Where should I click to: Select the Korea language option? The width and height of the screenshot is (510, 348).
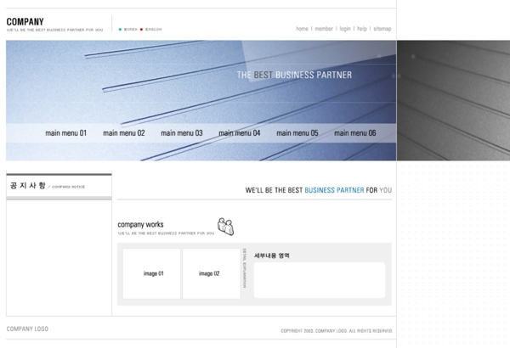point(131,29)
